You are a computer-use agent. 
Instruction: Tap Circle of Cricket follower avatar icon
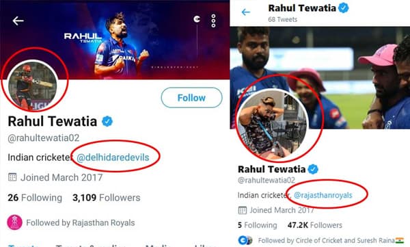pyautogui.click(x=245, y=240)
